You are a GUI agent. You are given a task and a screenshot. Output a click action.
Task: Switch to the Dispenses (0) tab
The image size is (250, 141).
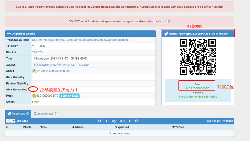pos(18,114)
